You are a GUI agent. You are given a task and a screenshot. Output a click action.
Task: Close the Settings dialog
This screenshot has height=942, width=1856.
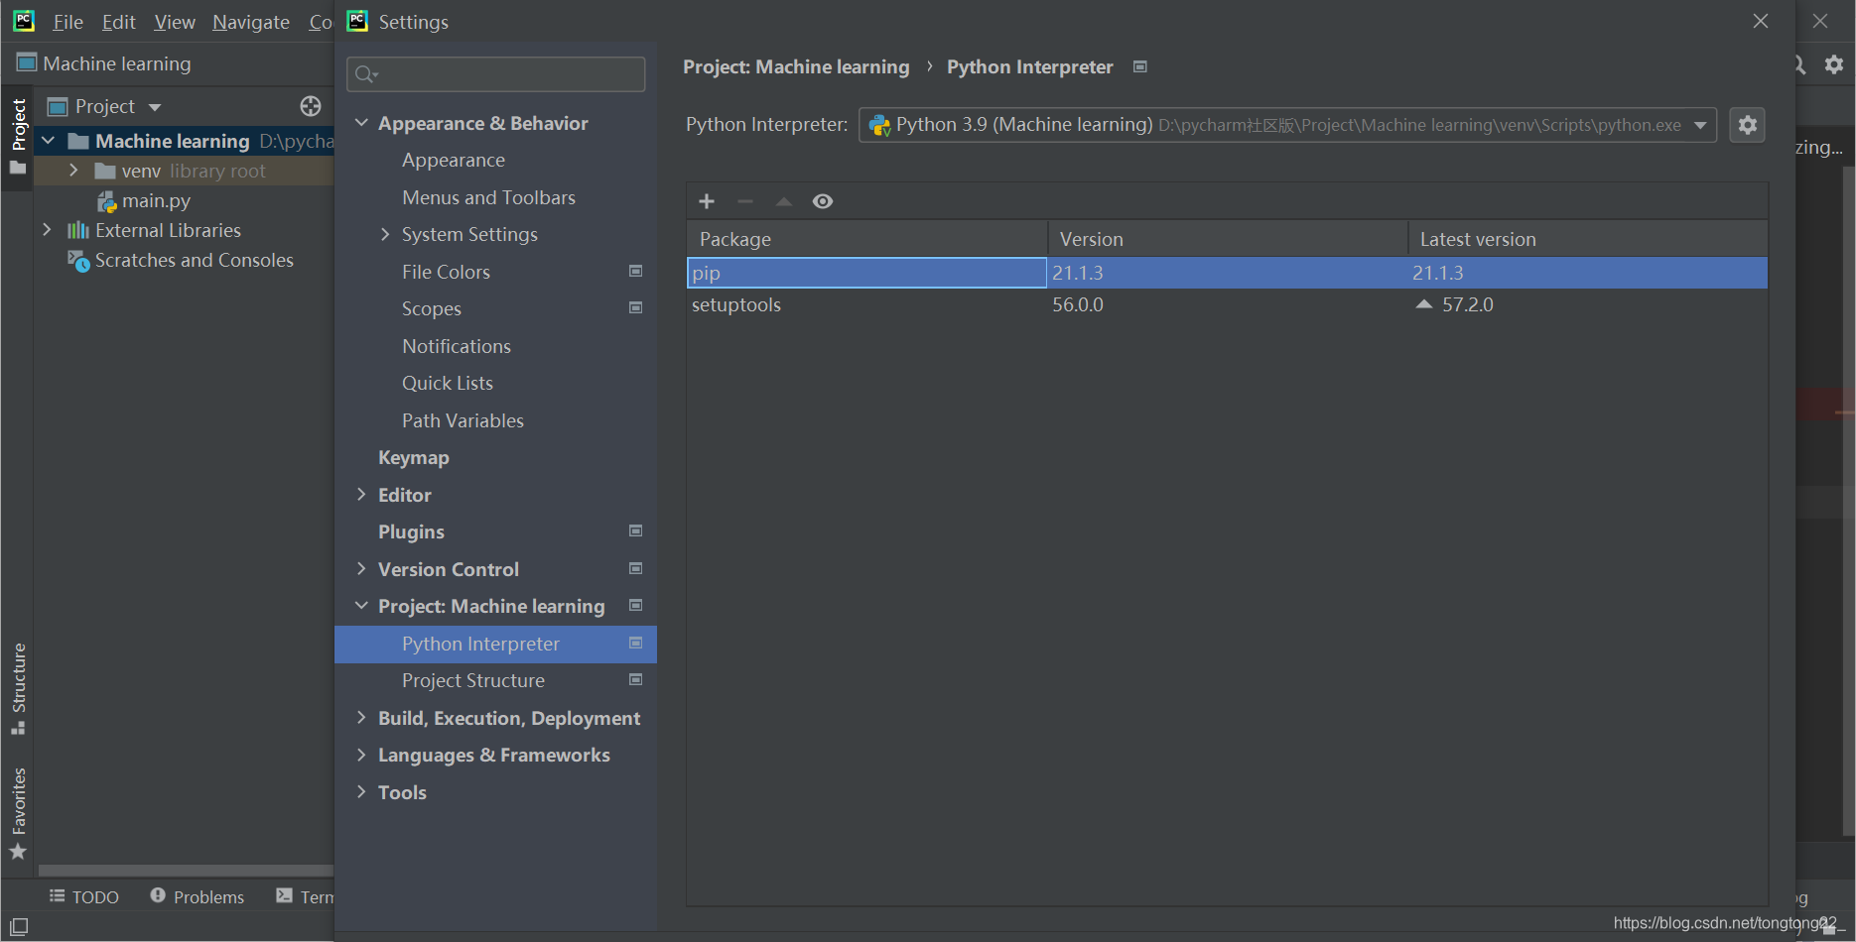(x=1761, y=21)
